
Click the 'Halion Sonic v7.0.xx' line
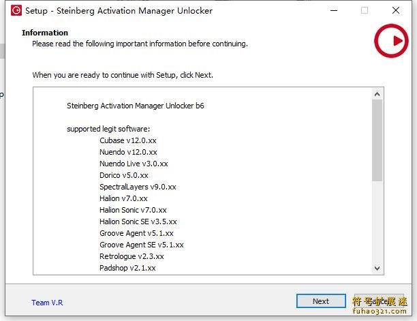click(x=133, y=210)
